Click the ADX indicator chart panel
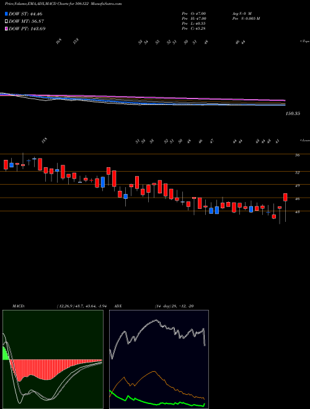Screen dimensions: 310x409 (x=159, y=359)
